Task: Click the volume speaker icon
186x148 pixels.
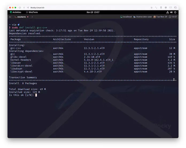Action: [171, 12]
